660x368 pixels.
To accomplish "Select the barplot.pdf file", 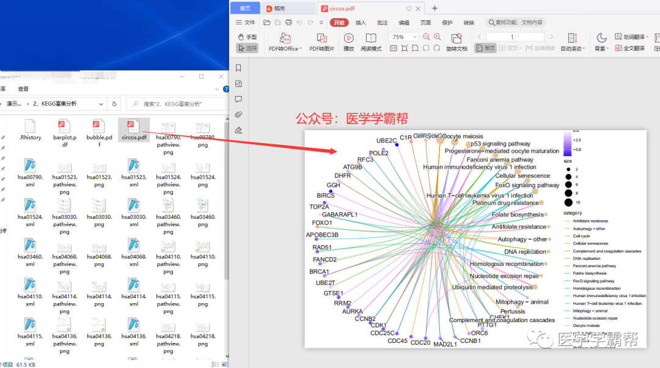I will (65, 133).
